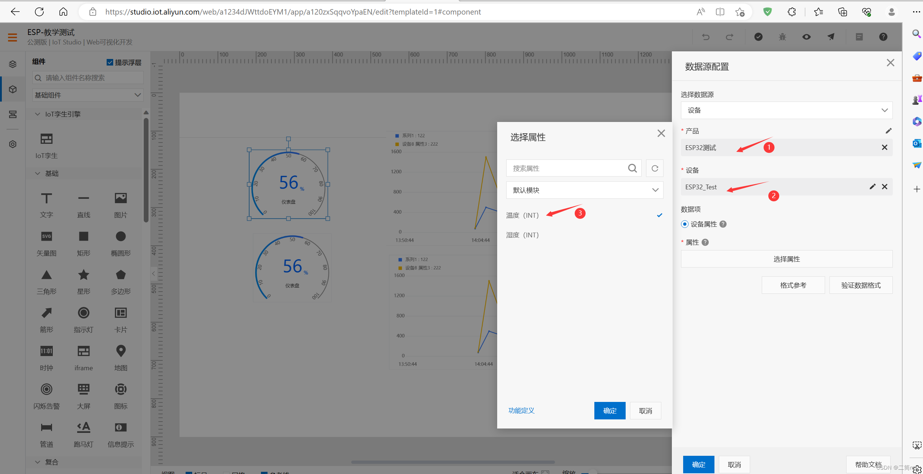
Task: Click the publish paper-plane icon
Action: tap(831, 37)
